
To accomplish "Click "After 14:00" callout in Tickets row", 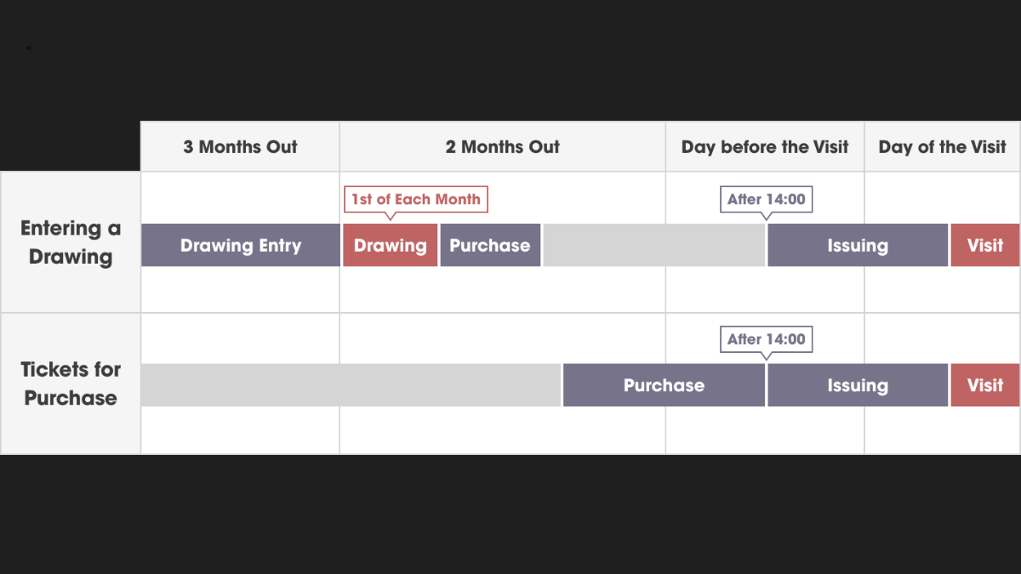I will [x=766, y=338].
